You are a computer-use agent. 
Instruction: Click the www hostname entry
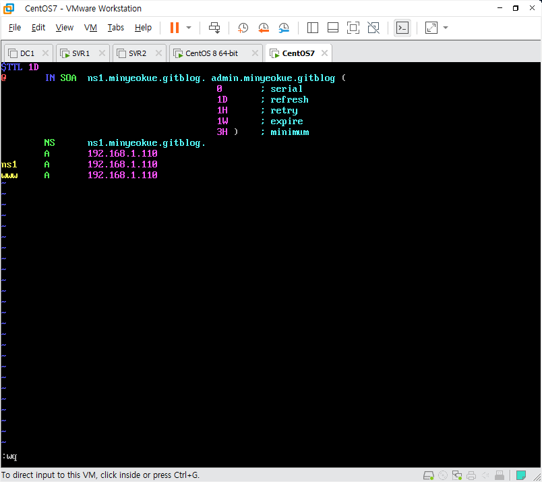[9, 176]
